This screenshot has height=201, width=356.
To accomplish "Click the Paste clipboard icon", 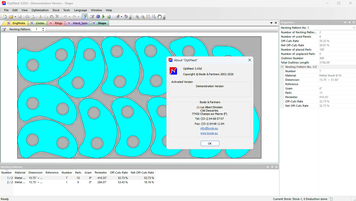I will coord(52,17).
